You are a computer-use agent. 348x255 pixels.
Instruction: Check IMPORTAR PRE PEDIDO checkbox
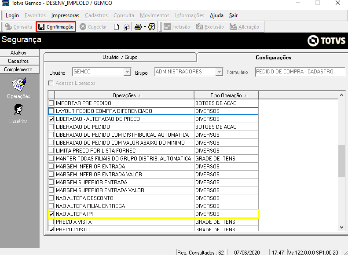pyautogui.click(x=51, y=103)
